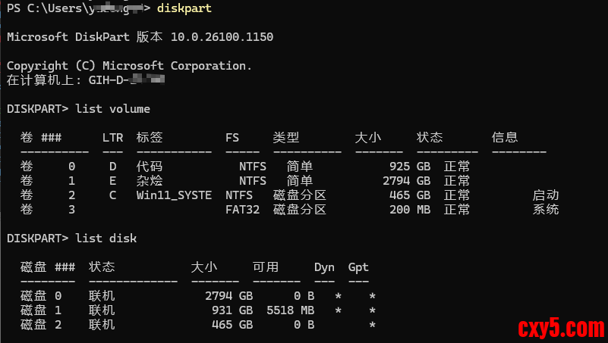Click the 启动 info entry
This screenshot has width=608, height=343.
[546, 195]
